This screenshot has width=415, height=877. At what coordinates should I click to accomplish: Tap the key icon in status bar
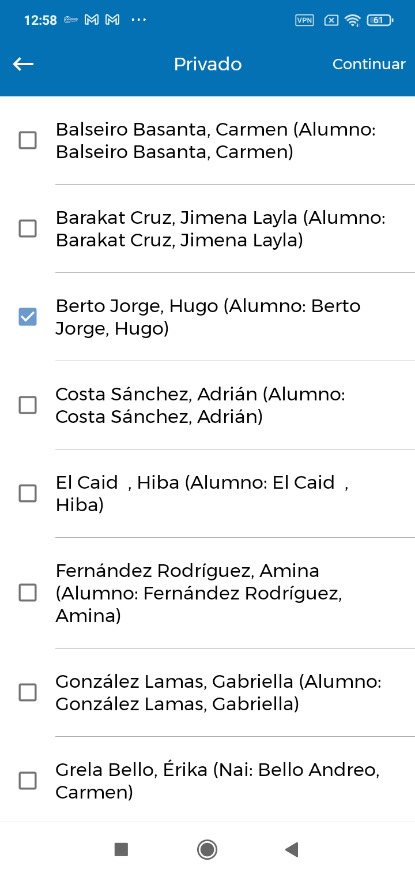click(71, 20)
